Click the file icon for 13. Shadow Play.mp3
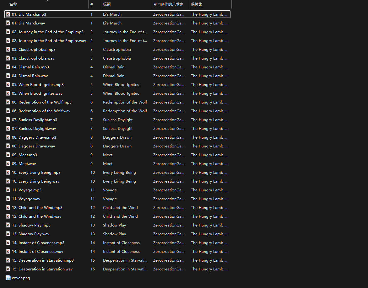 8,225
